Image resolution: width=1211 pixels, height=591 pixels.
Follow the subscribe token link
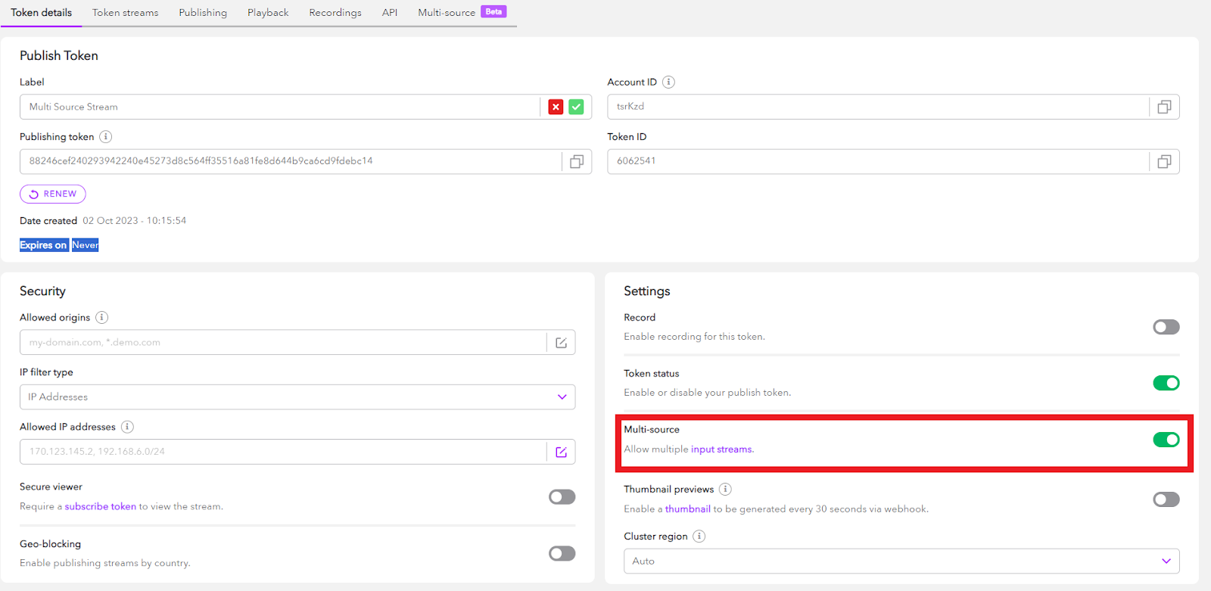pos(100,507)
